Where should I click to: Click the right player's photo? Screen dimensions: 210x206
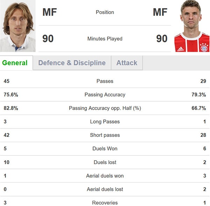point(192,26)
